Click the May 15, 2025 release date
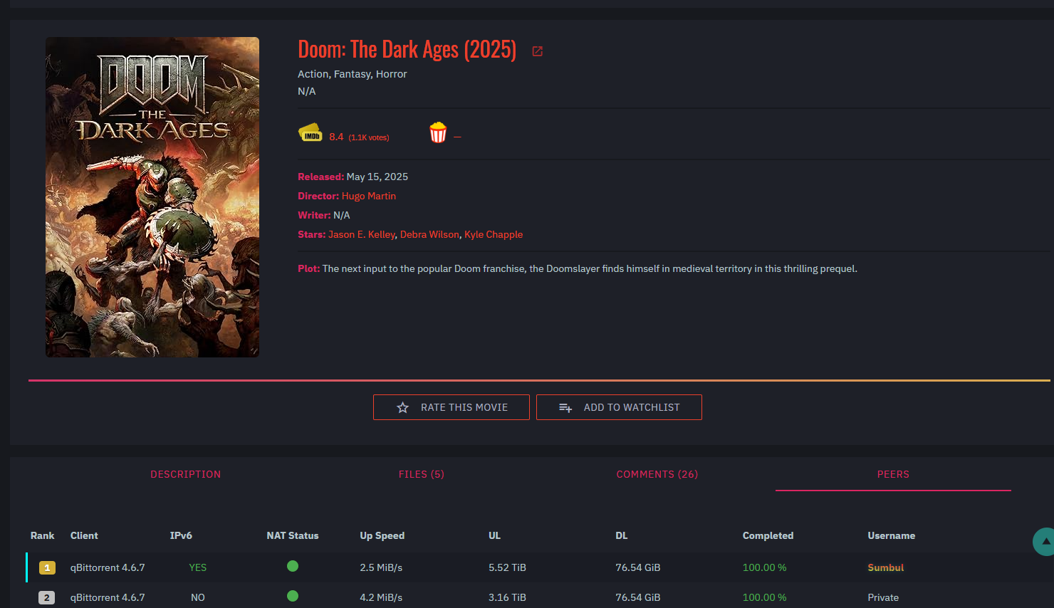This screenshot has width=1054, height=608. pos(377,177)
